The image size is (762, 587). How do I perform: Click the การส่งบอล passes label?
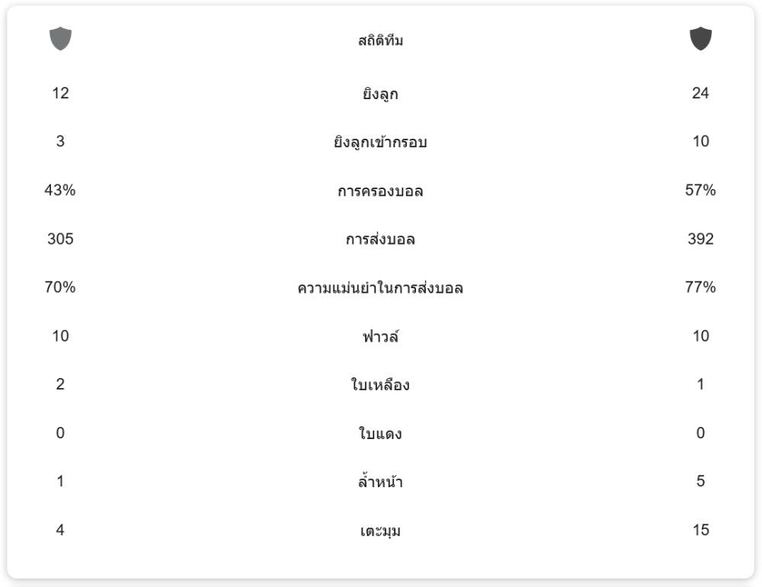tap(380, 239)
